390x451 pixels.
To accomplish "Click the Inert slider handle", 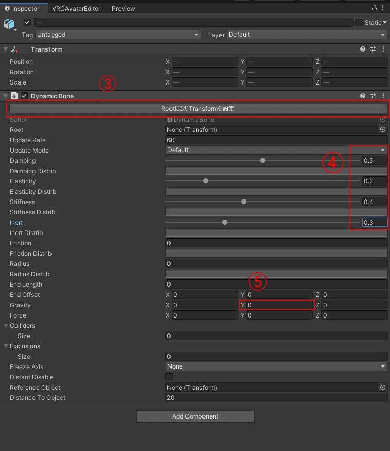I will 225,222.
